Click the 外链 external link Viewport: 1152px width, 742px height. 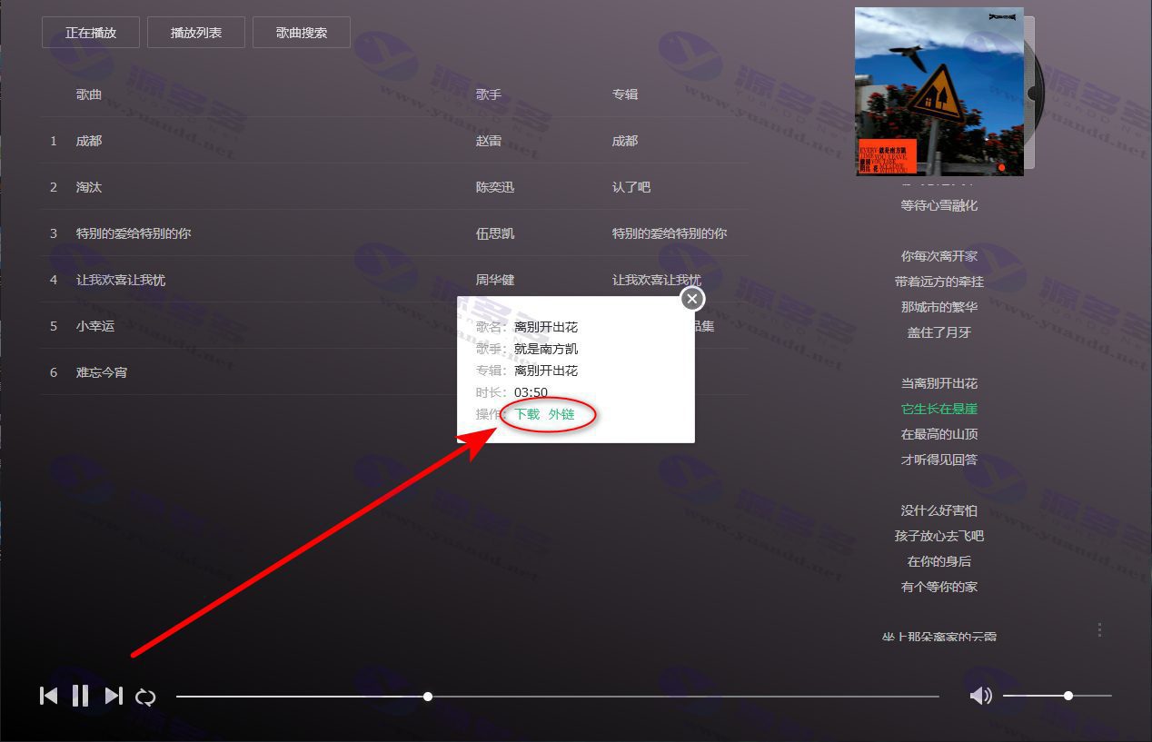pyautogui.click(x=561, y=414)
